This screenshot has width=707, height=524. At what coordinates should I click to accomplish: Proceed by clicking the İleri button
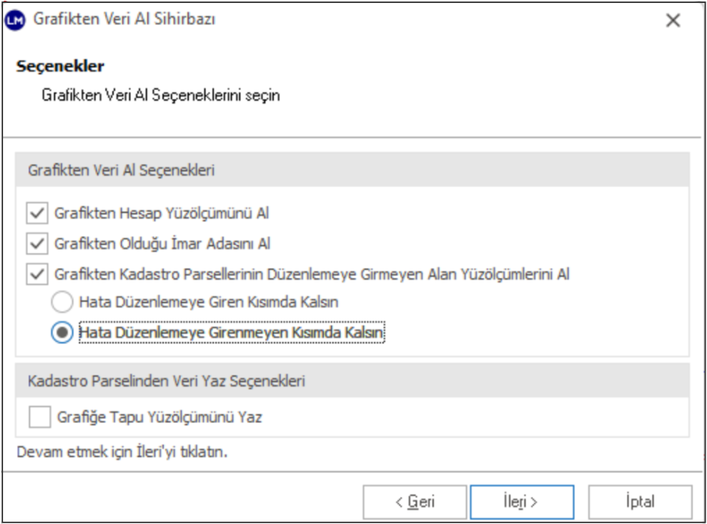(521, 501)
